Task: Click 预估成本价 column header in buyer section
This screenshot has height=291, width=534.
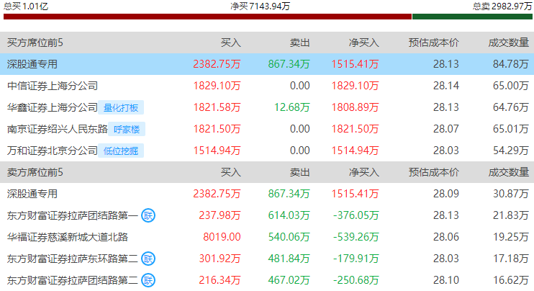Action: 433,42
